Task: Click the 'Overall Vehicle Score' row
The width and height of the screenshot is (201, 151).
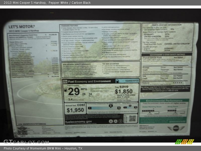Action: [x=163, y=58]
